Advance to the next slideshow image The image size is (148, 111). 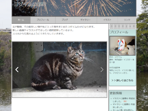tap(102, 70)
